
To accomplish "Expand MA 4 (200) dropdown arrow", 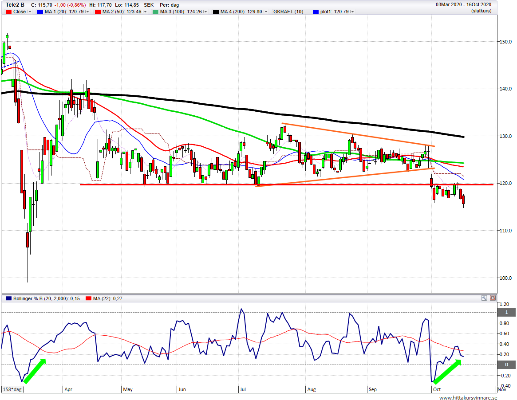I will 266,12.
